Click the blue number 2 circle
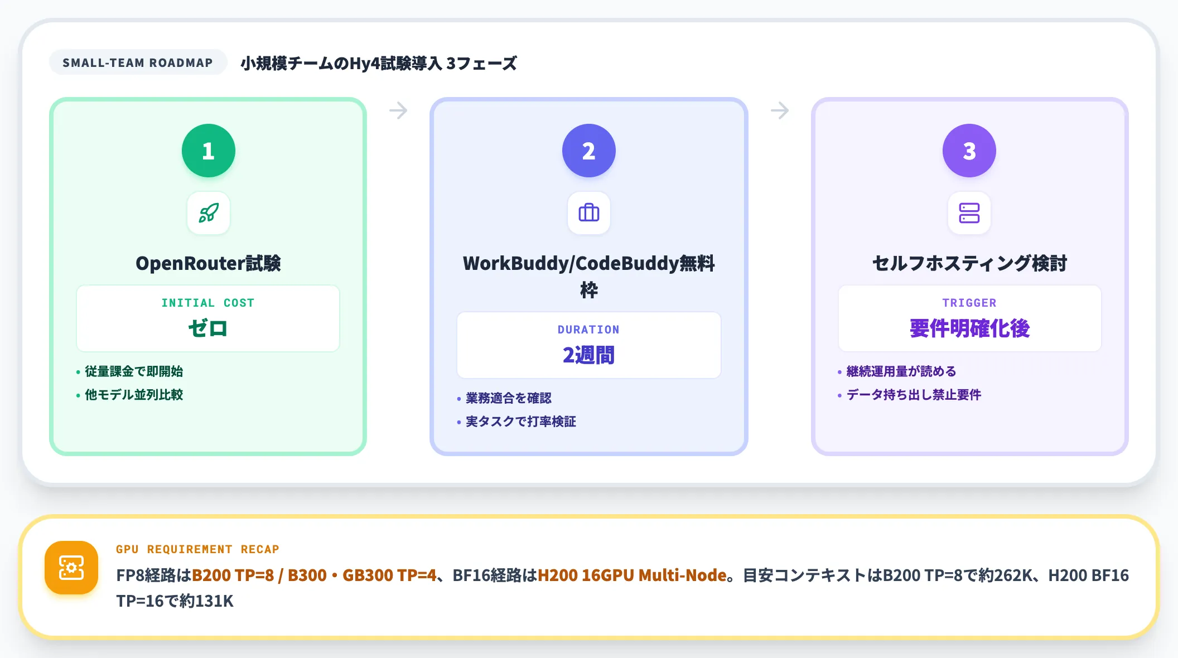Screen dimensions: 1178x658 589,151
